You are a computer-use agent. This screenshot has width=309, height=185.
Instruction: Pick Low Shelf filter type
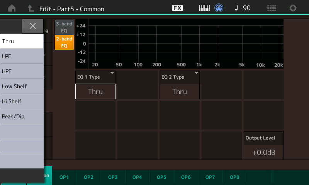(x=22, y=86)
